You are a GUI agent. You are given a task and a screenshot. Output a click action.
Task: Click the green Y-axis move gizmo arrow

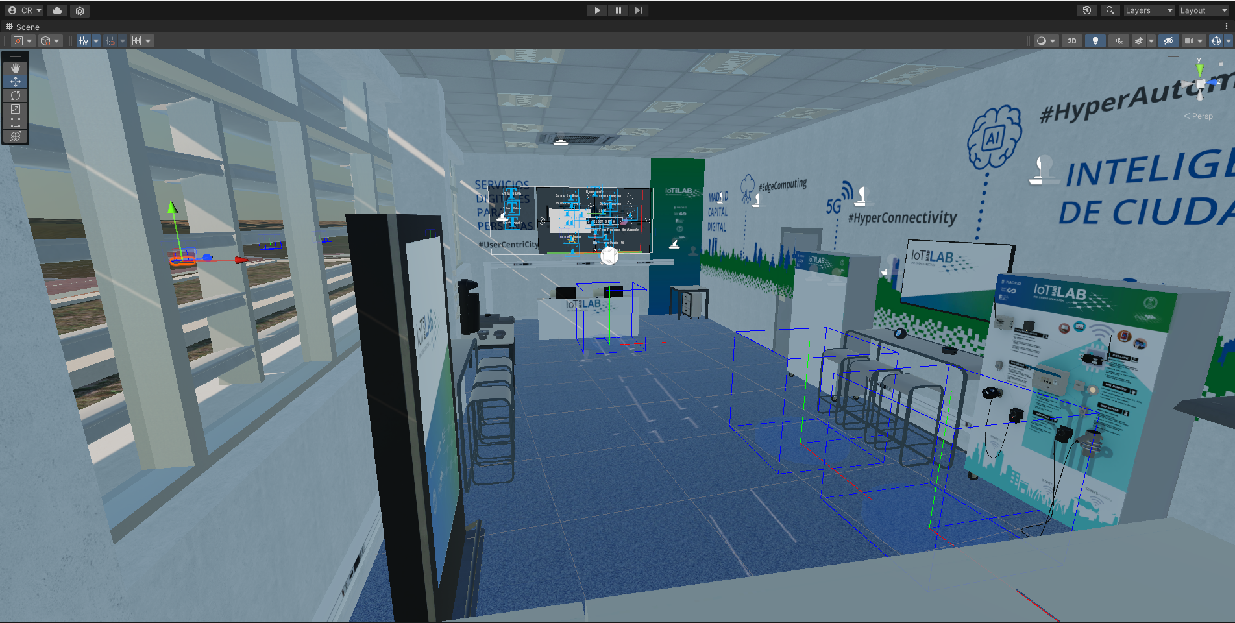click(173, 208)
